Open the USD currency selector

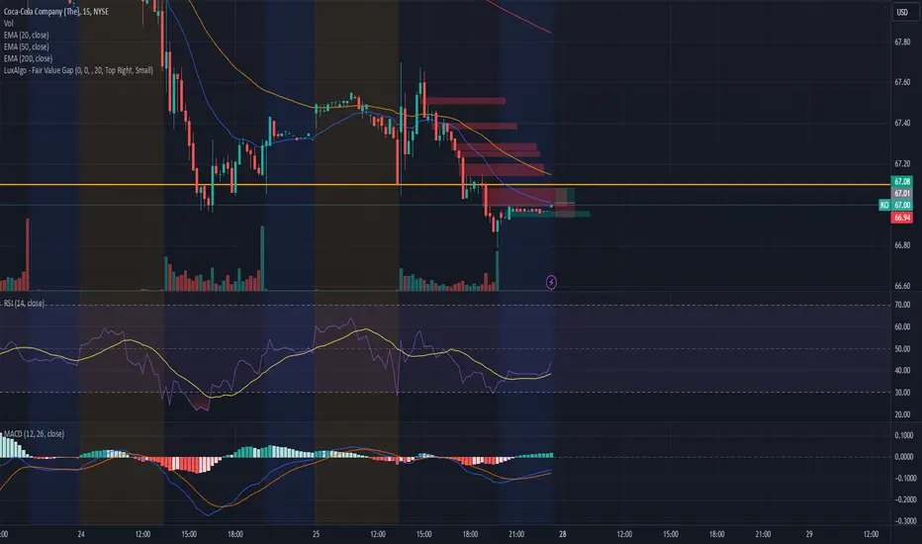[x=902, y=12]
